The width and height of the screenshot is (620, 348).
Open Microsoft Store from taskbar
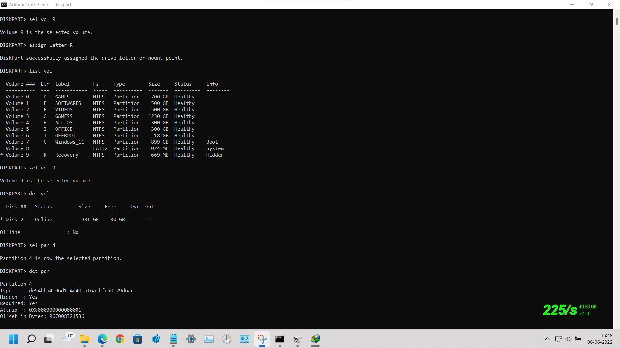pos(138,339)
